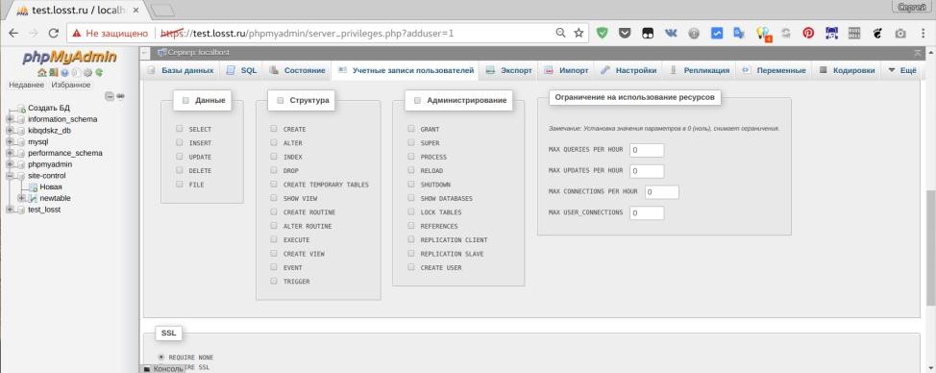Open camera screenshot extension icon
The width and height of the screenshot is (936, 373).
(x=900, y=34)
